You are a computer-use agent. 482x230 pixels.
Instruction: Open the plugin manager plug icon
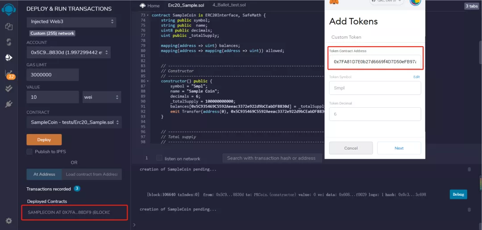pyautogui.click(x=8, y=105)
